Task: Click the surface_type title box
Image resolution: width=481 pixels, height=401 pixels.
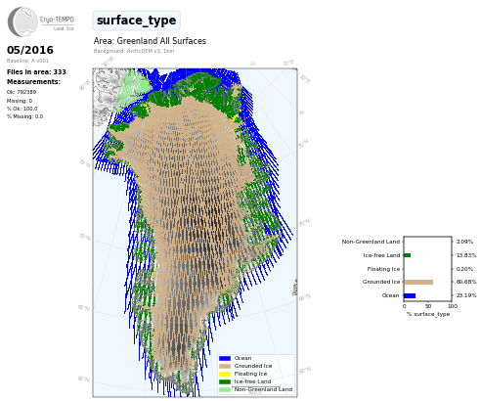Action: tap(137, 21)
